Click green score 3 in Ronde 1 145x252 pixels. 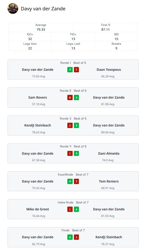[70, 69]
